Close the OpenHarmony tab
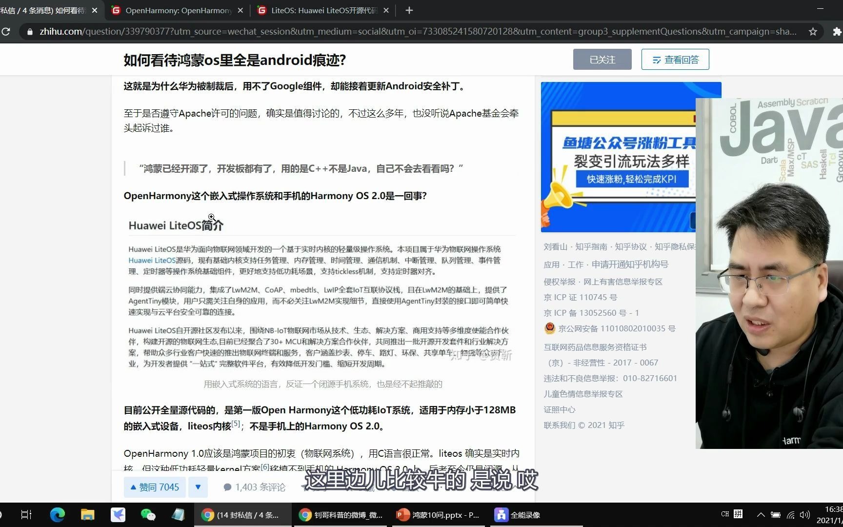 [x=240, y=10]
